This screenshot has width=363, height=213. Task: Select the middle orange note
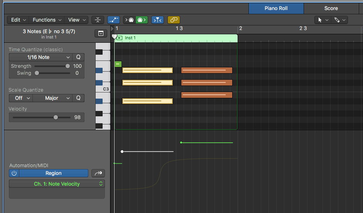(207, 82)
